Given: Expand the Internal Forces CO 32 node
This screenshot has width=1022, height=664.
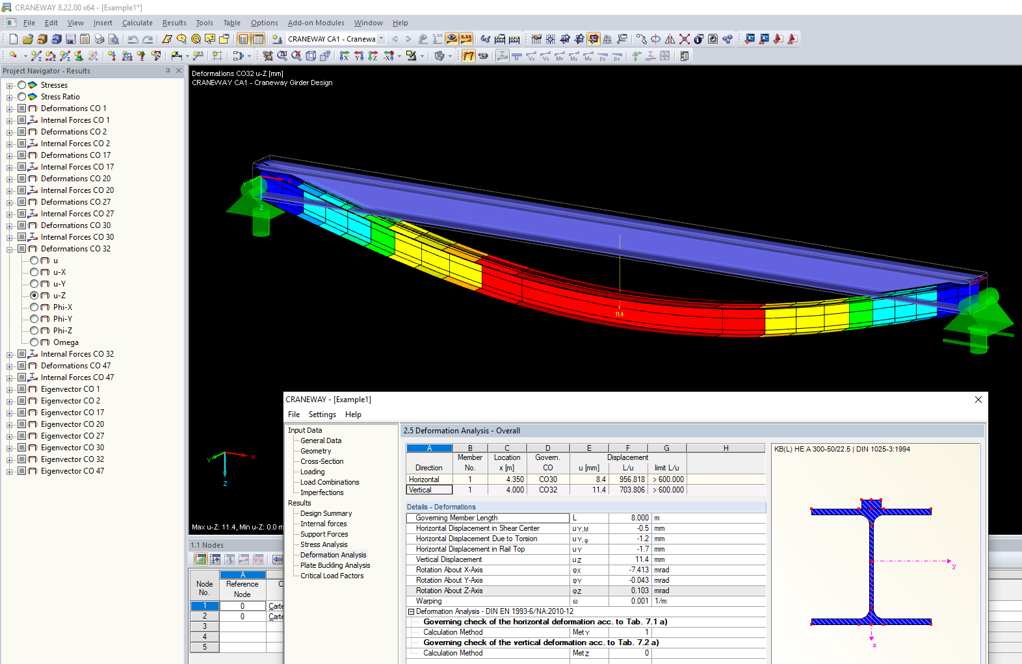Looking at the screenshot, I should click(x=10, y=355).
